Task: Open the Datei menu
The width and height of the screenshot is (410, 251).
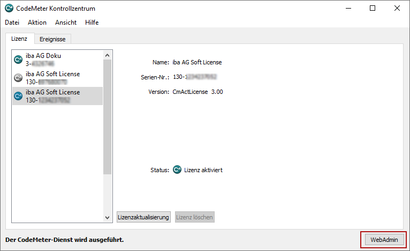Action: [x=12, y=23]
